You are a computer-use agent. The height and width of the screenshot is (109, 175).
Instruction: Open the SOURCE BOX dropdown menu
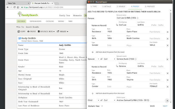point(46,32)
